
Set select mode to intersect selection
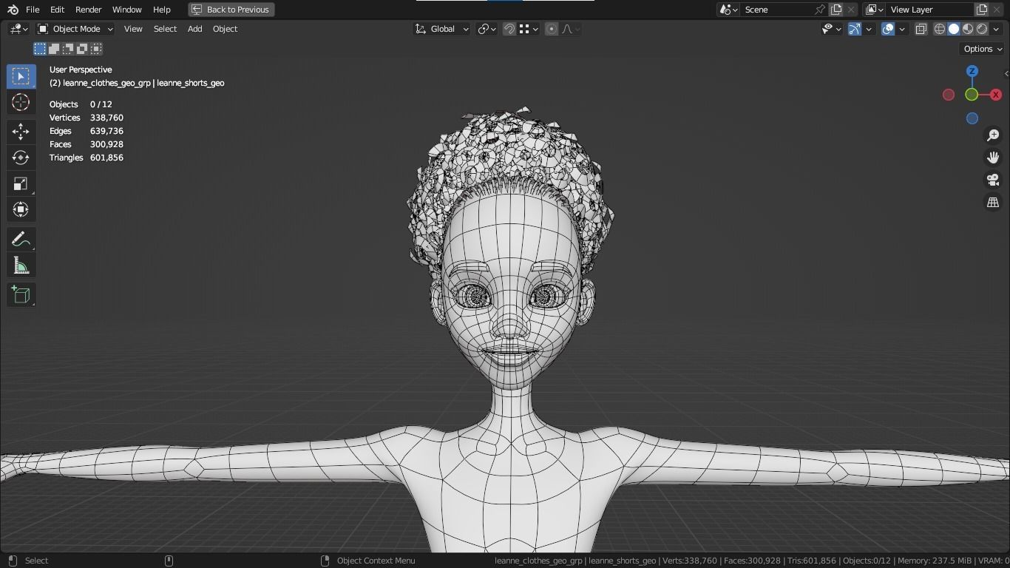(96, 49)
